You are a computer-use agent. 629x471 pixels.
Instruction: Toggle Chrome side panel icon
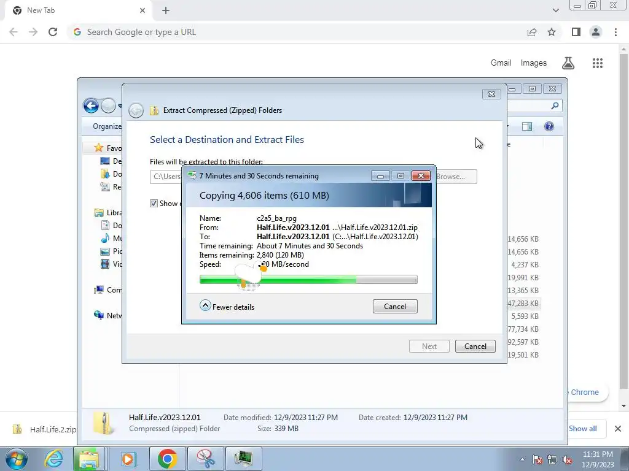pyautogui.click(x=576, y=32)
